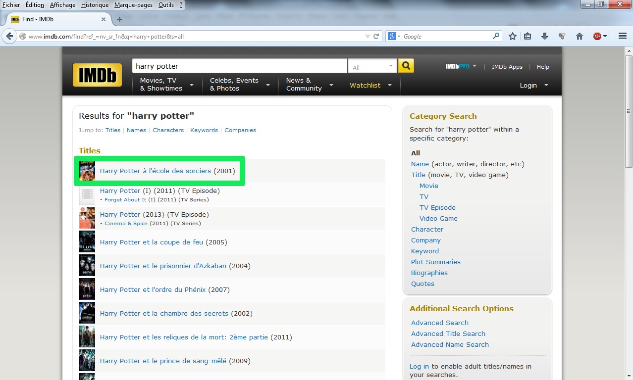The image size is (633, 380).
Task: Open the Affichage menu
Action: click(62, 5)
